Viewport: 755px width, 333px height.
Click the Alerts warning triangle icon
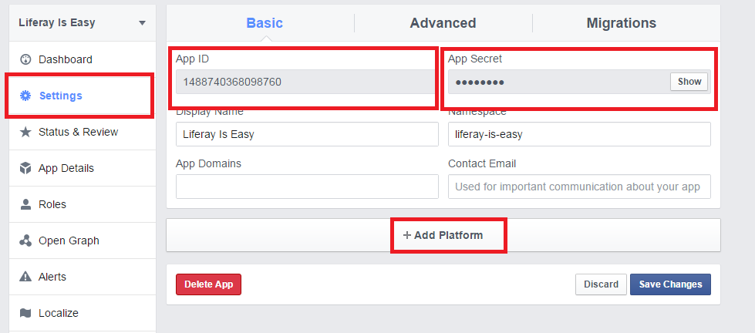pyautogui.click(x=25, y=277)
